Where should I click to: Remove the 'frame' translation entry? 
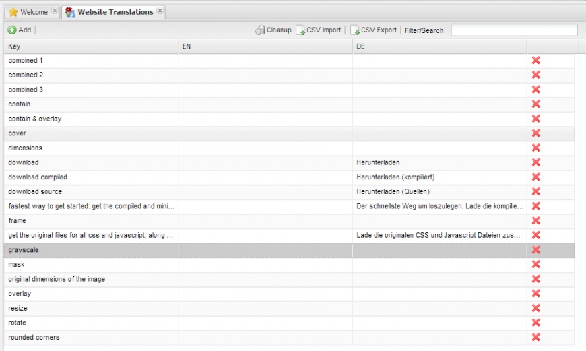536,220
